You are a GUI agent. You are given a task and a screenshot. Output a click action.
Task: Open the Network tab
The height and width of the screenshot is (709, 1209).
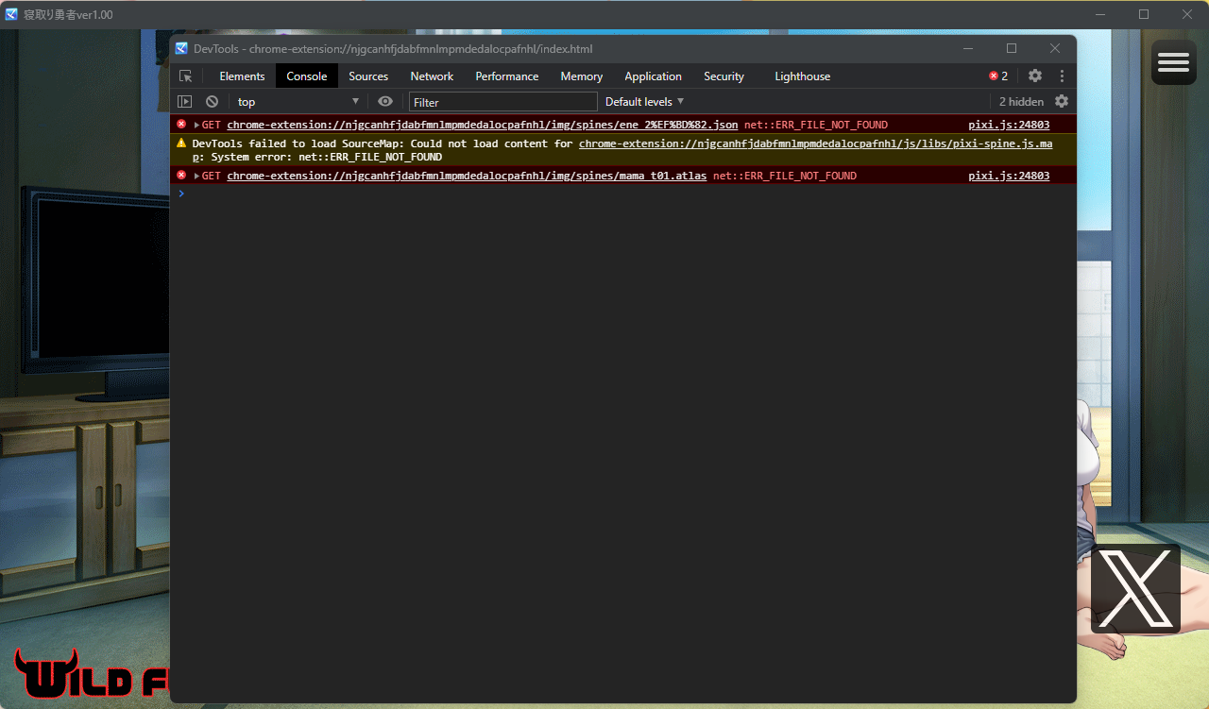click(x=432, y=76)
